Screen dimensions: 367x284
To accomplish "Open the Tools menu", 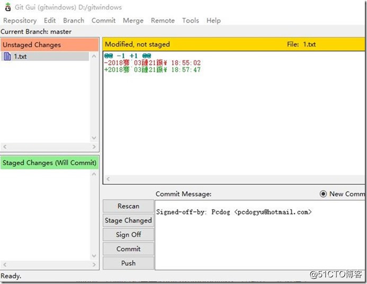I will pyautogui.click(x=191, y=21).
